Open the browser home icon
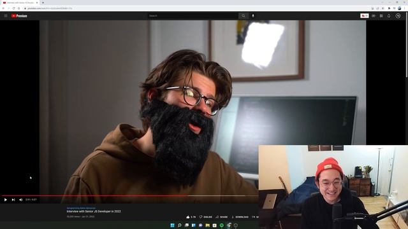 [x=18, y=8]
